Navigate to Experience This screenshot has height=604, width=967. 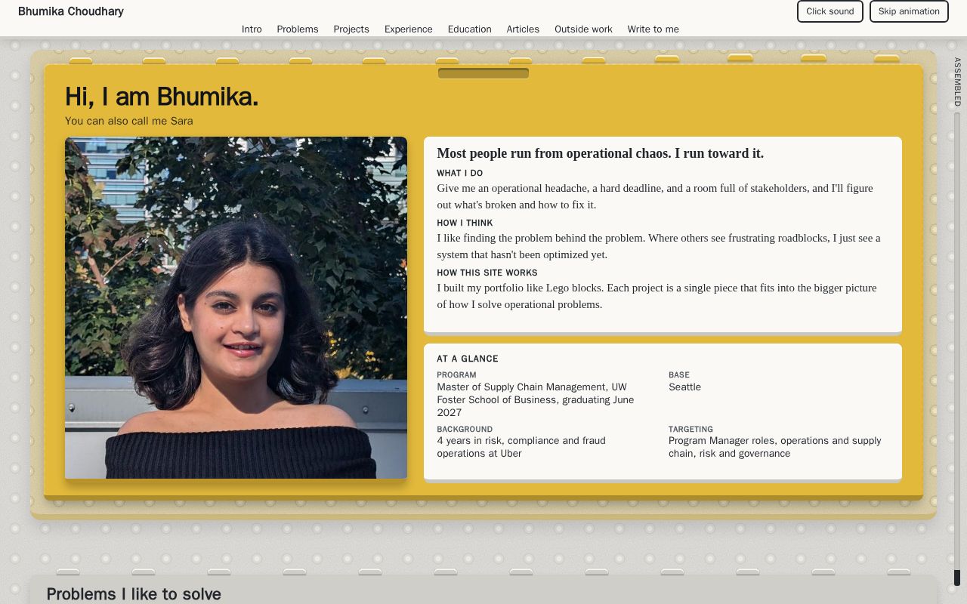(409, 29)
